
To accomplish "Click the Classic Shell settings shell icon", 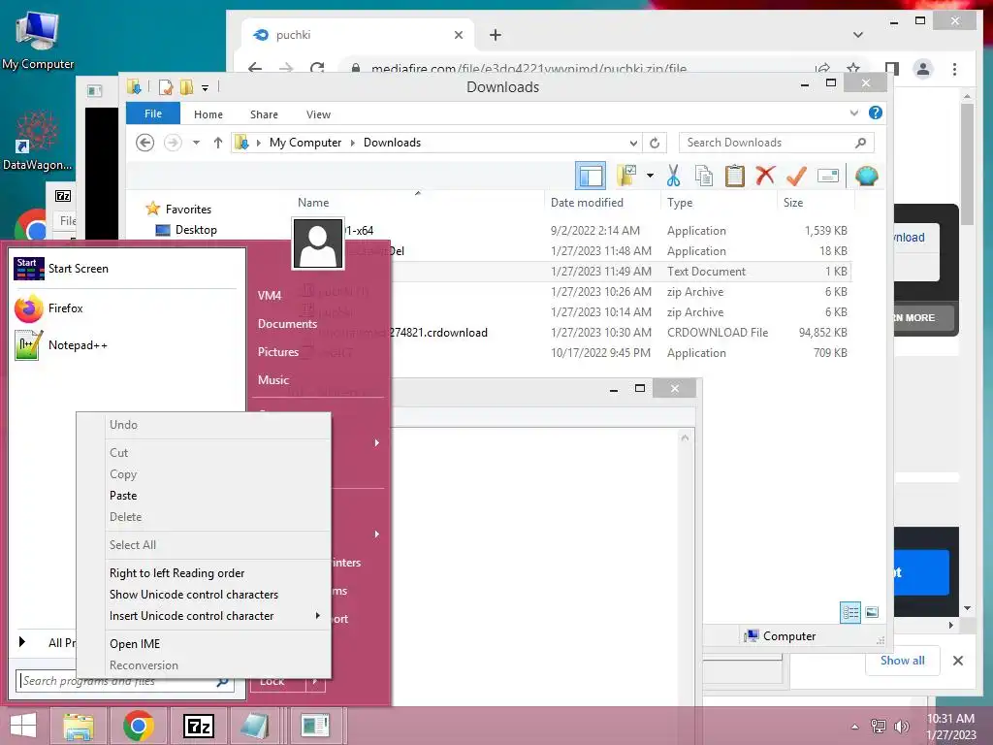I will coord(866,176).
